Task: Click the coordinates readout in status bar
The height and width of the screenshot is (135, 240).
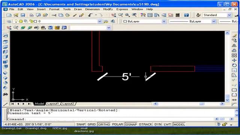Action: (27, 124)
